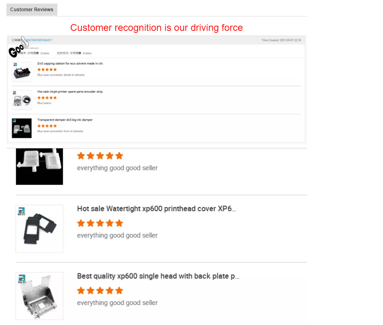This screenshot has width=383, height=325.
Task: Open the Best quality xp600 single head title
Action: (158, 276)
